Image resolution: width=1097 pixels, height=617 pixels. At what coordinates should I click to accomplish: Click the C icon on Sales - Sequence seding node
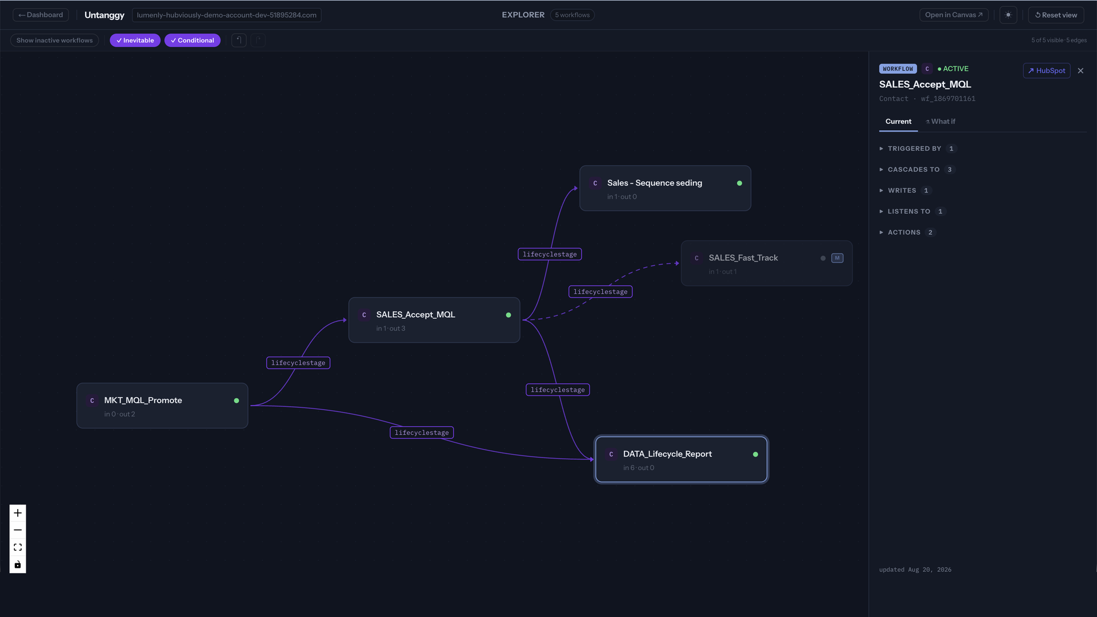(x=595, y=183)
